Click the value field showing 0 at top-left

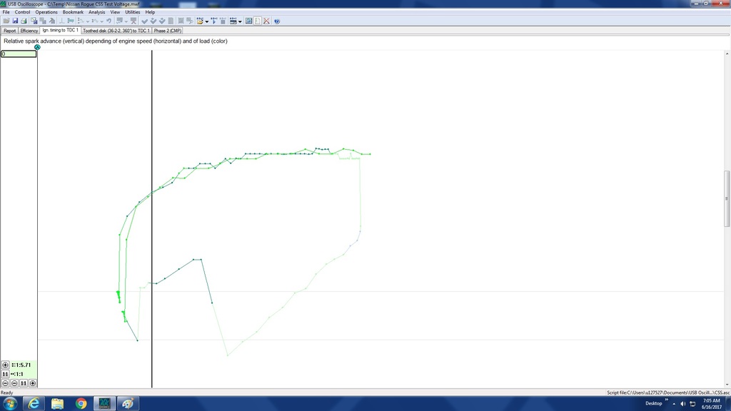[18, 54]
